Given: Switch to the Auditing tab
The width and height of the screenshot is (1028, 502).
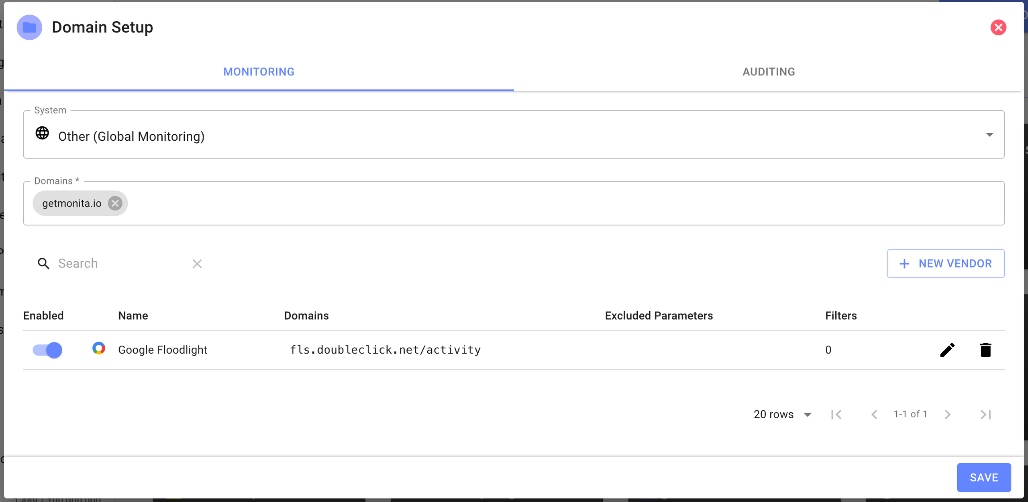Looking at the screenshot, I should (x=769, y=72).
